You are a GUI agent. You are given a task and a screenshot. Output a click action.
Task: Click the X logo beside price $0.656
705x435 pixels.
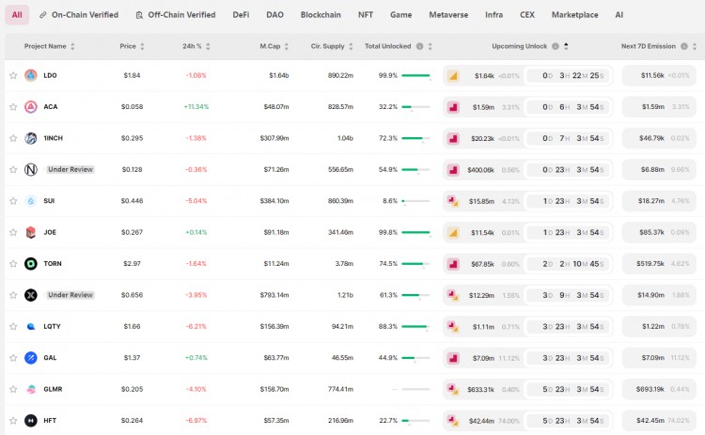[31, 295]
